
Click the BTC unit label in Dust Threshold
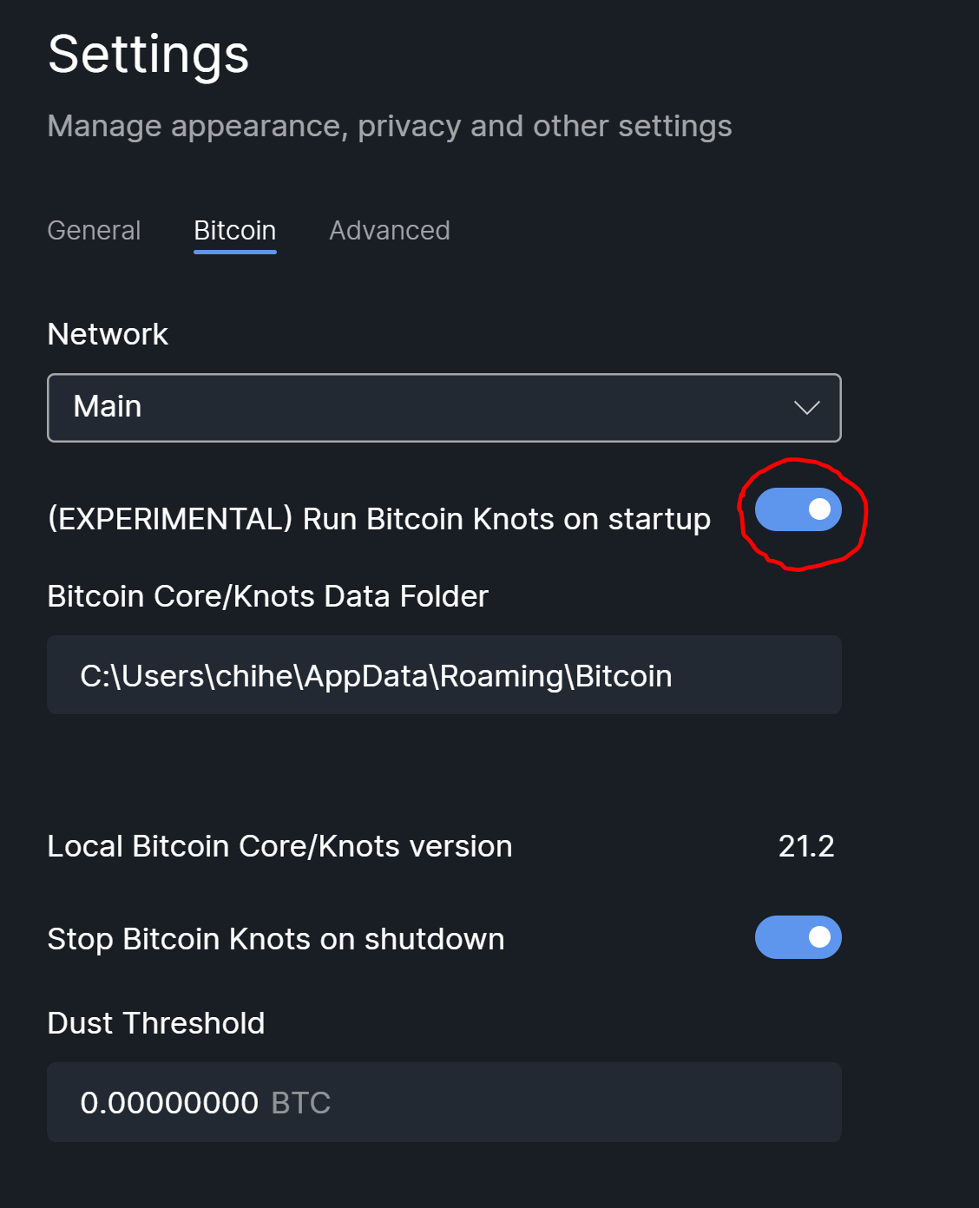tap(299, 1102)
